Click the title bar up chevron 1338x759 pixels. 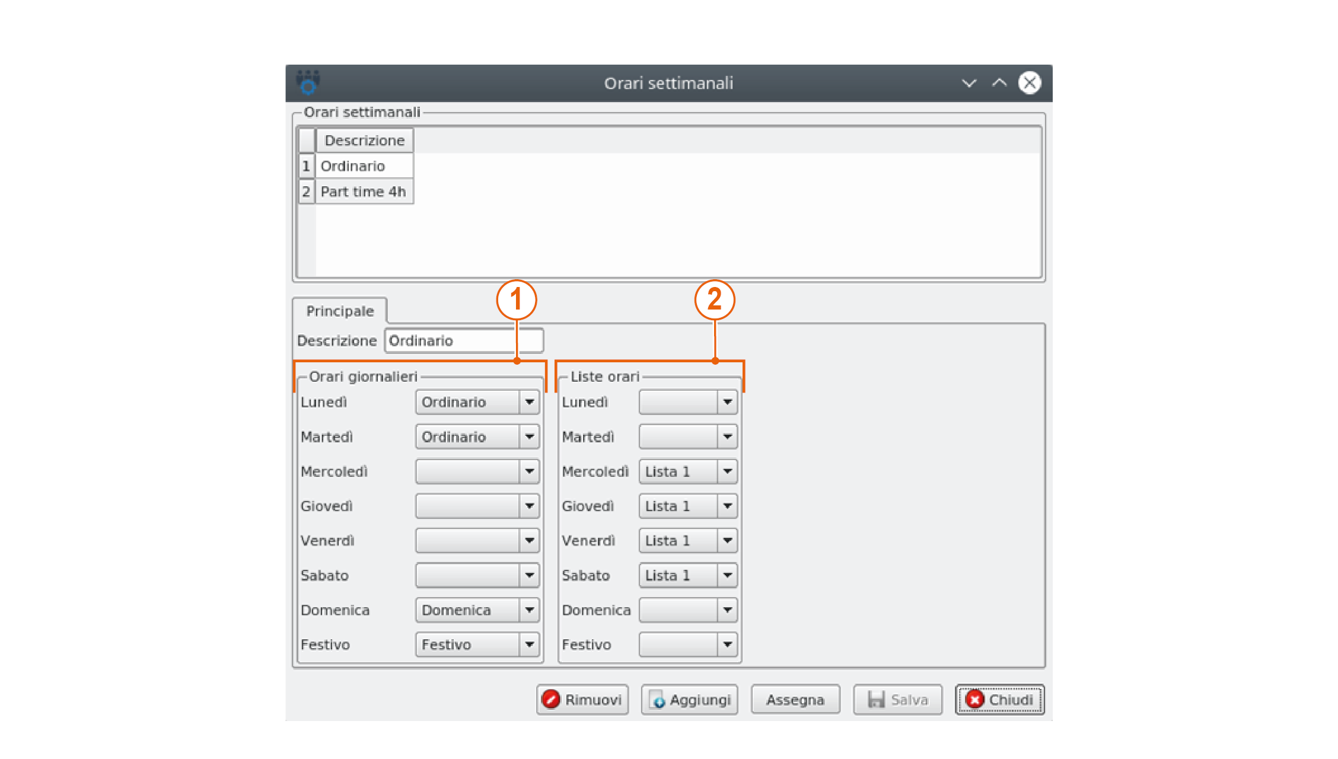(x=999, y=83)
